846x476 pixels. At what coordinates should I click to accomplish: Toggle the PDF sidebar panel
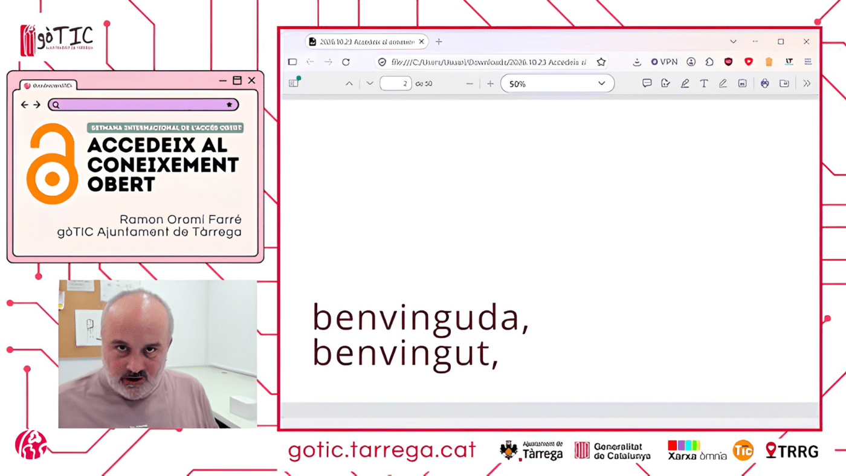294,83
